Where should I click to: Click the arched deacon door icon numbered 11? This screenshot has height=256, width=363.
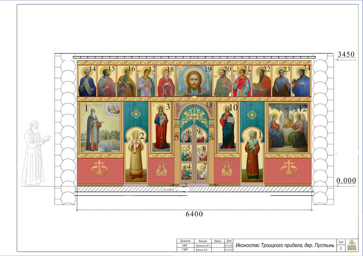[252, 155]
